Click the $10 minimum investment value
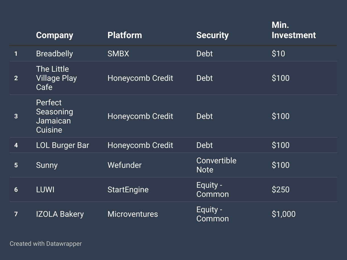Viewport: 347px width, 260px height. [x=278, y=53]
